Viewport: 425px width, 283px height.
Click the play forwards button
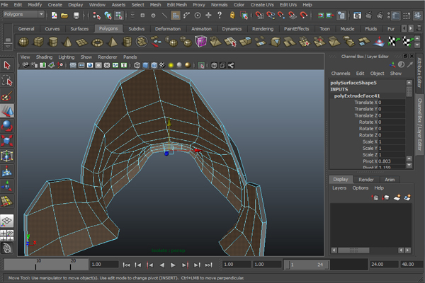tap(173, 265)
